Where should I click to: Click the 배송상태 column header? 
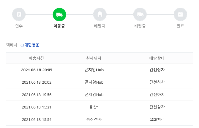pos(157,58)
